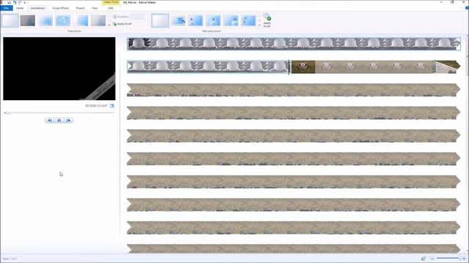Screen dimensions: 469x263
Task: Switch to the Project tab
Action: (x=80, y=8)
